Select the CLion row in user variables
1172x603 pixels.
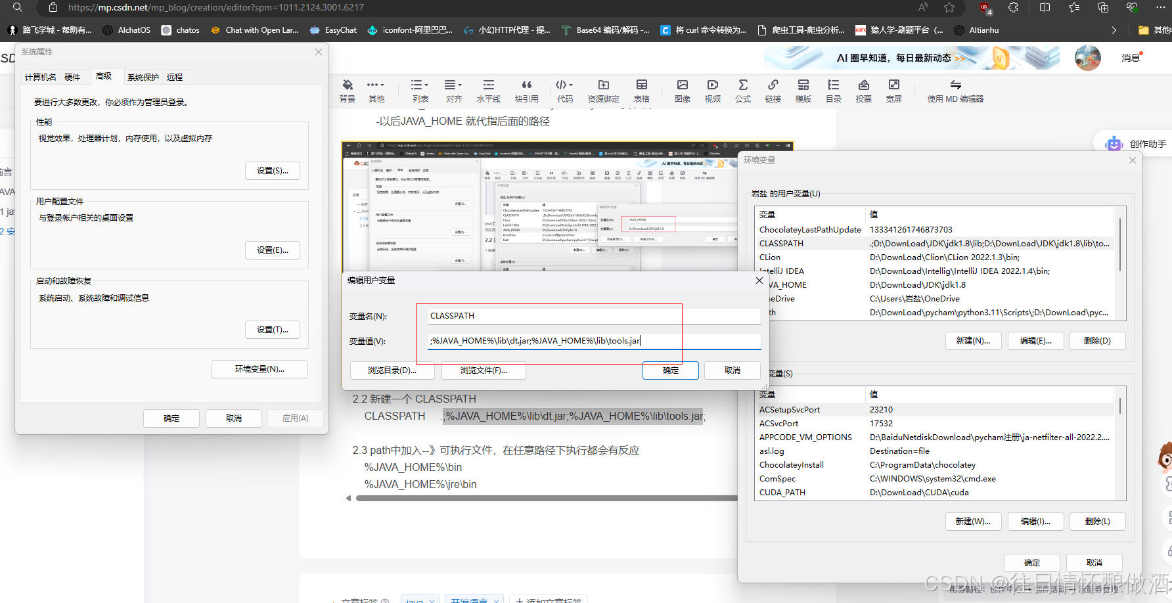[935, 257]
